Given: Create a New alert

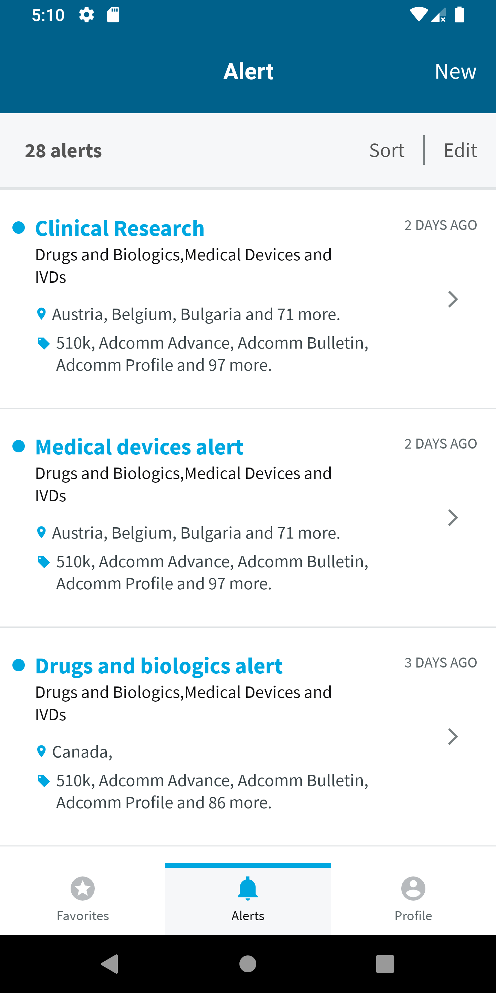Looking at the screenshot, I should click(x=456, y=71).
